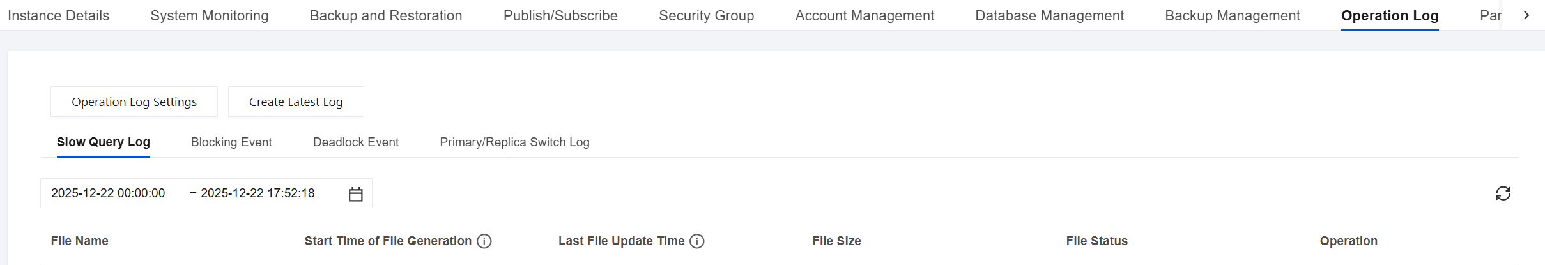Open the Publish/Subscribe tab

point(560,15)
